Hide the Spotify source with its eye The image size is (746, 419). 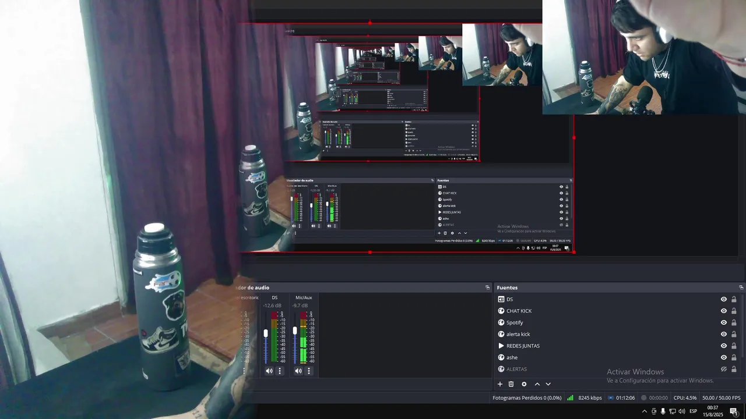(x=724, y=322)
